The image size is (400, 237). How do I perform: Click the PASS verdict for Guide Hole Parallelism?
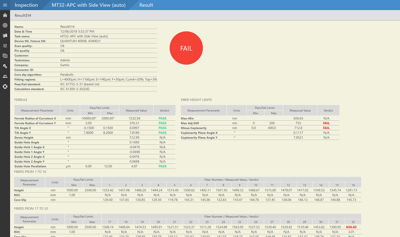(x=162, y=166)
